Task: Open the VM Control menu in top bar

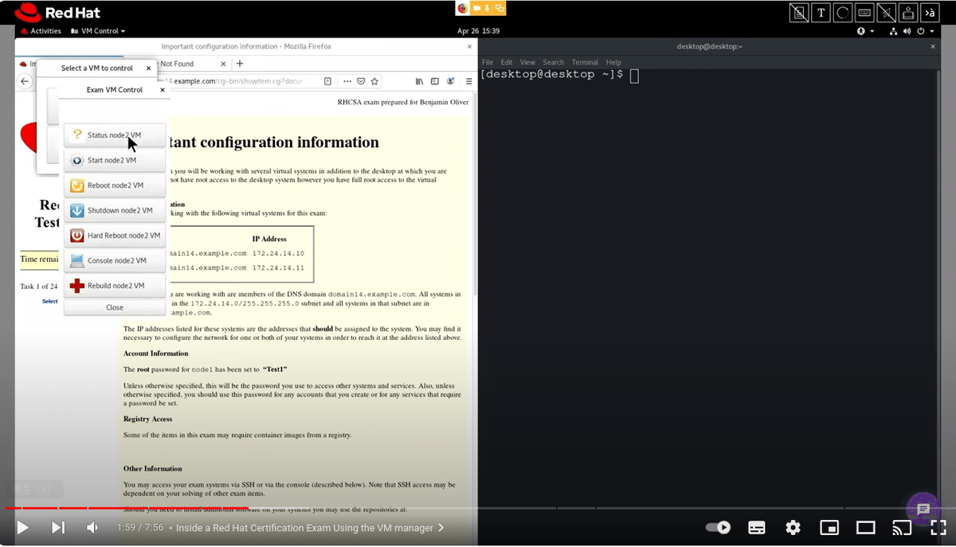Action: [96, 31]
